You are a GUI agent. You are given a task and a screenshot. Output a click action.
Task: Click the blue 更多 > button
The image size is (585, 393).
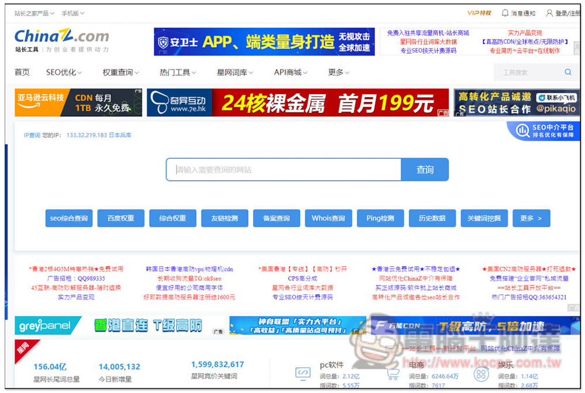point(531,218)
